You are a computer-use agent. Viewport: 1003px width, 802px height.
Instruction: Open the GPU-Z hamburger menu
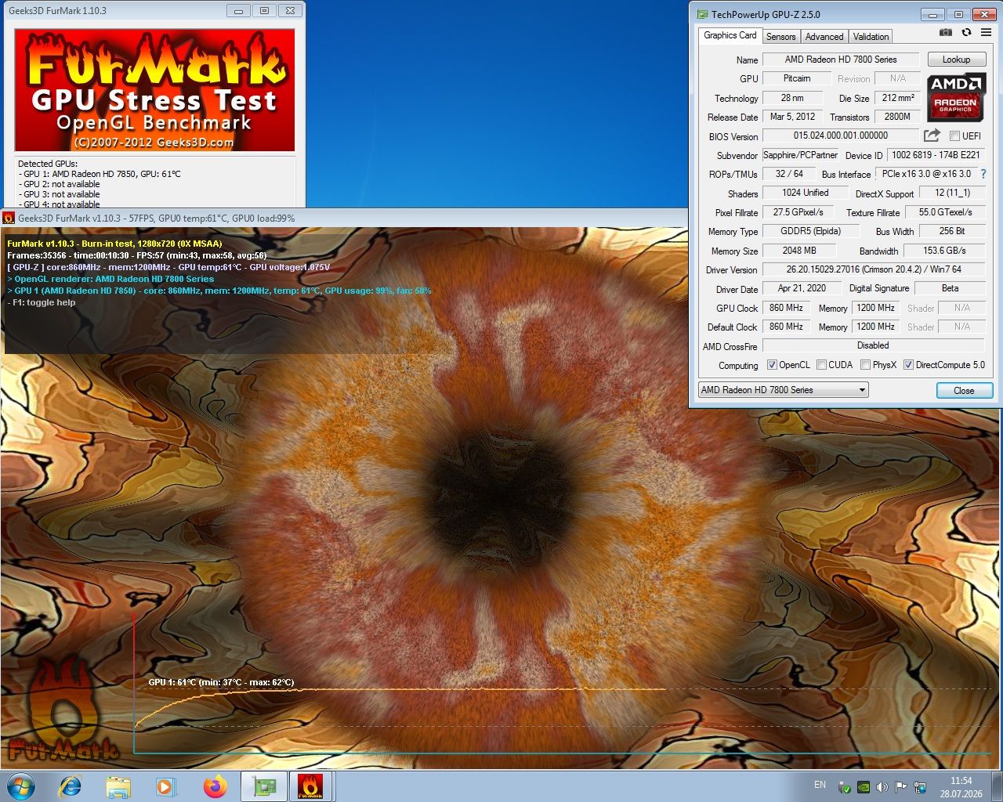click(x=987, y=32)
